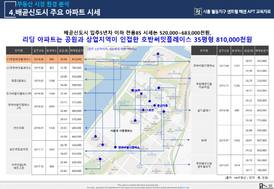The width and height of the screenshot is (274, 189).
Task: Click the 한라비발디캠퍼스 map marker dot
Action: coord(115,147)
